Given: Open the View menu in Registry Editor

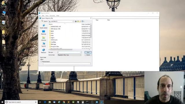Looking at the screenshot, I should coord(47,16).
